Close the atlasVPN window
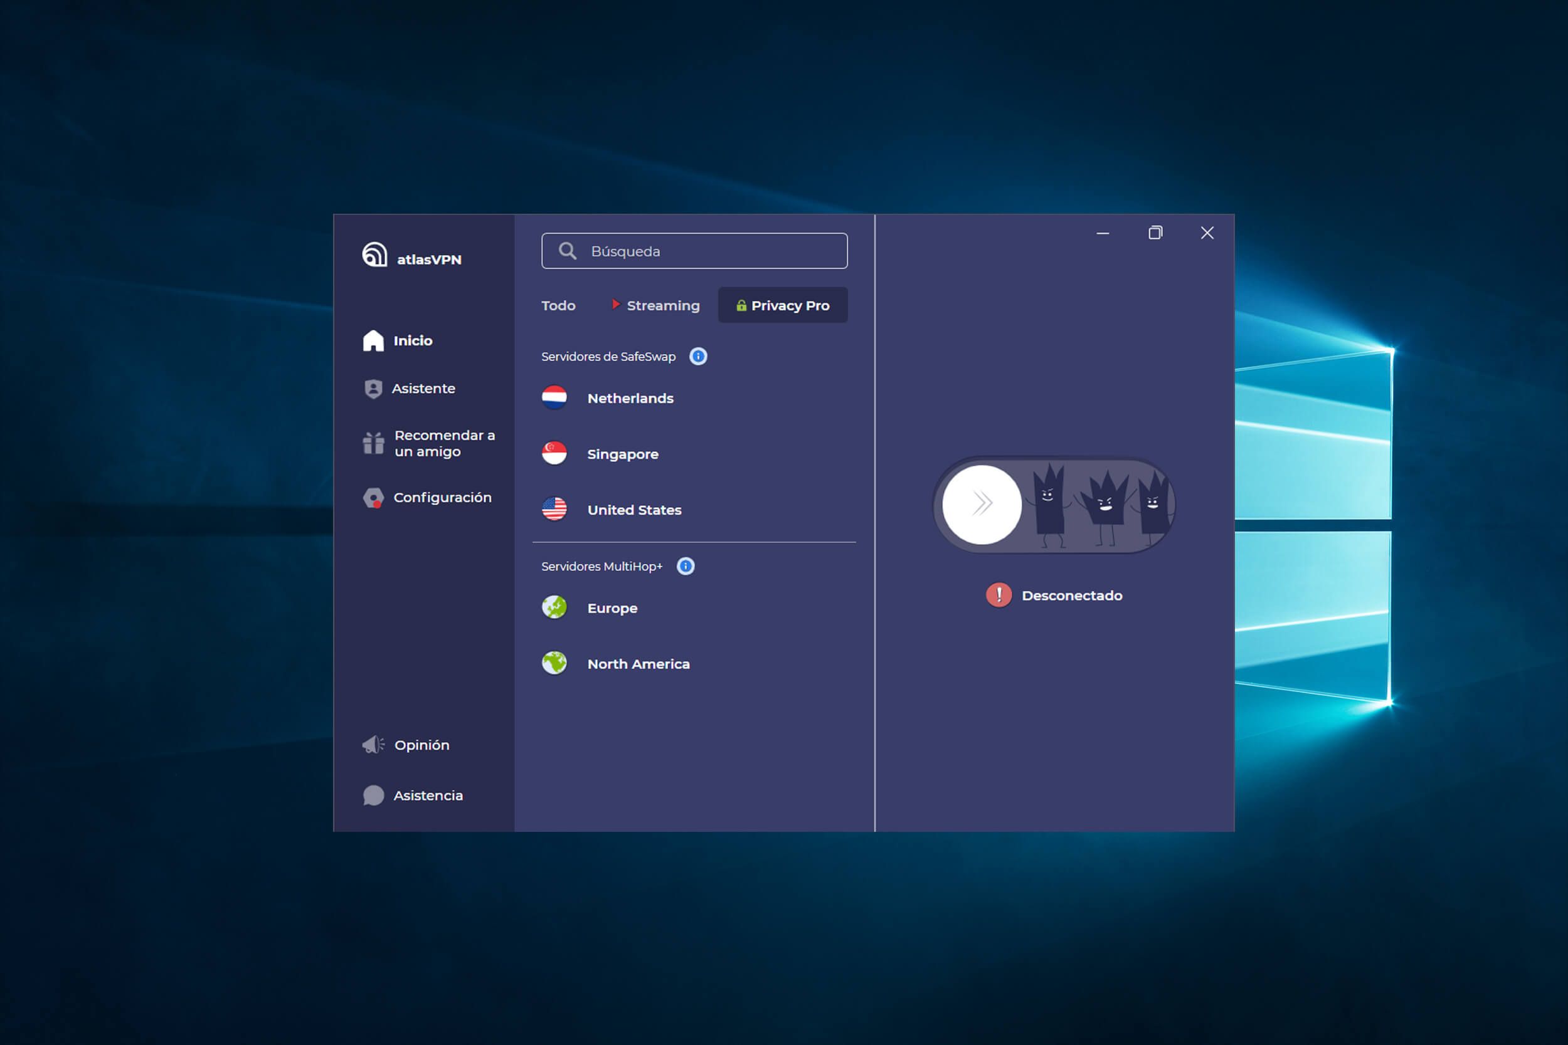1568x1045 pixels. pos(1207,233)
